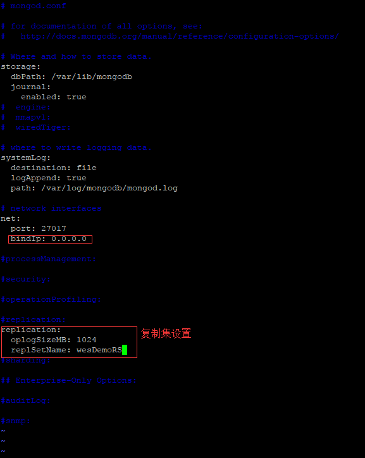
Task: Click the '# where to write logging data.' comment
Action: pos(76,147)
